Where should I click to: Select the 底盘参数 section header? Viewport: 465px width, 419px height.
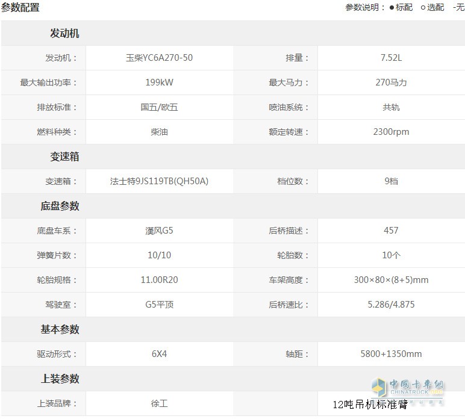(x=60, y=206)
